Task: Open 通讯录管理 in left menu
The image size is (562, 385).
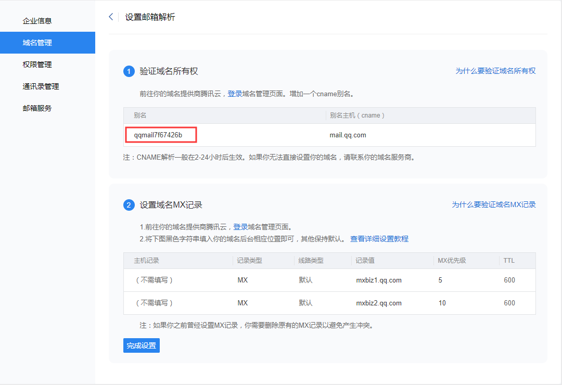Action: point(41,86)
